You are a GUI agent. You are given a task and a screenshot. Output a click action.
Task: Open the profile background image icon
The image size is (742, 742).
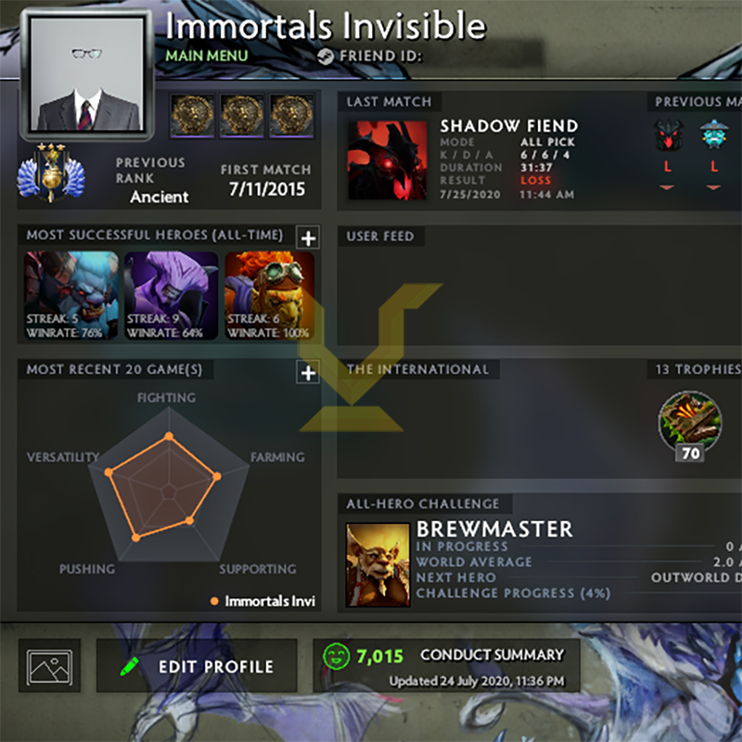pyautogui.click(x=50, y=667)
